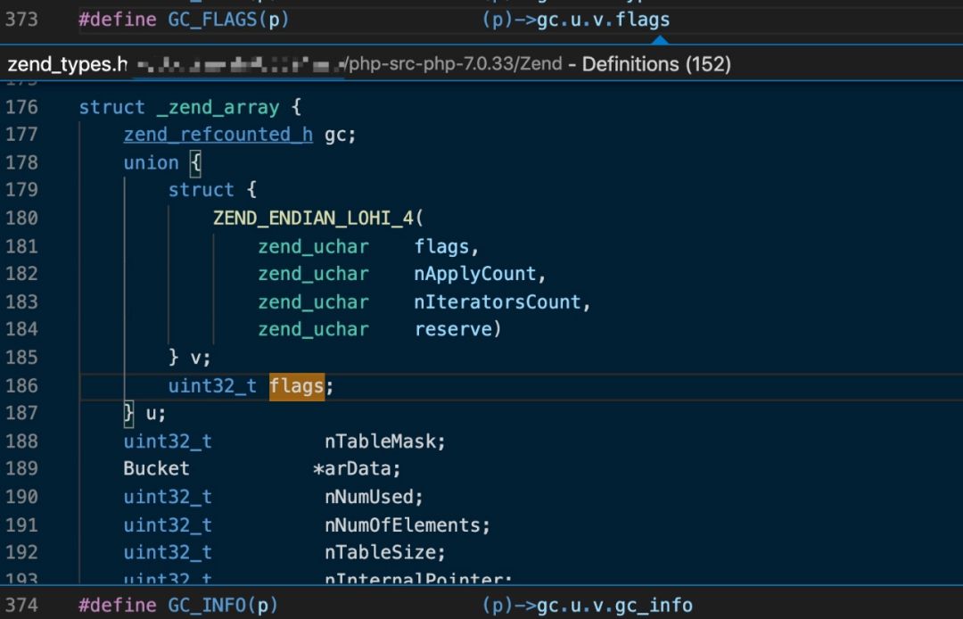Screen dimensions: 963x619
Task: Click *arData on line 189
Action: [352, 468]
